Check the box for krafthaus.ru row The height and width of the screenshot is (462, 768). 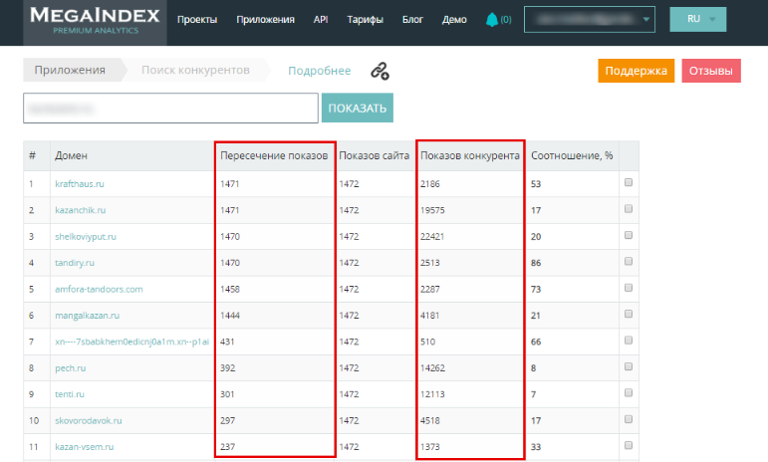pos(629,182)
